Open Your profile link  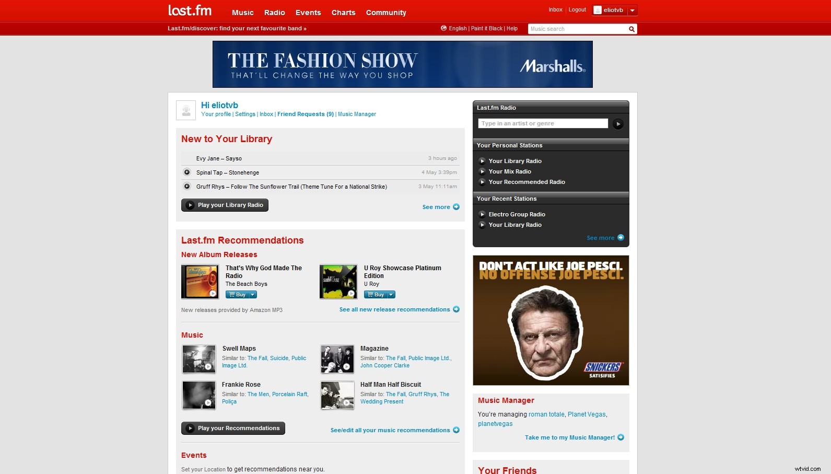(216, 114)
